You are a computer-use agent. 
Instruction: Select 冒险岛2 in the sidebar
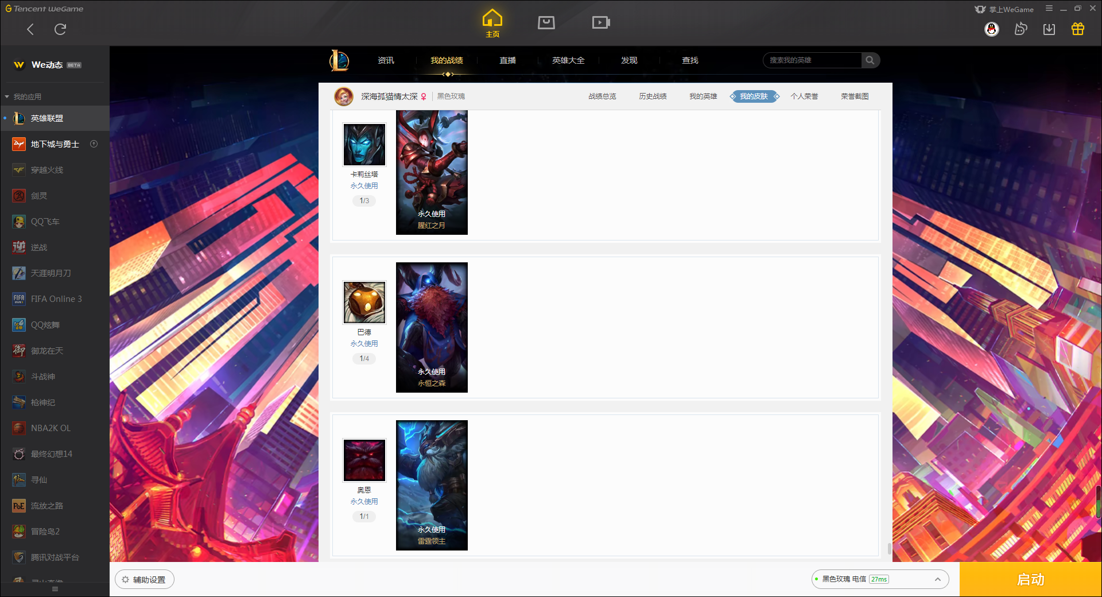(x=55, y=532)
